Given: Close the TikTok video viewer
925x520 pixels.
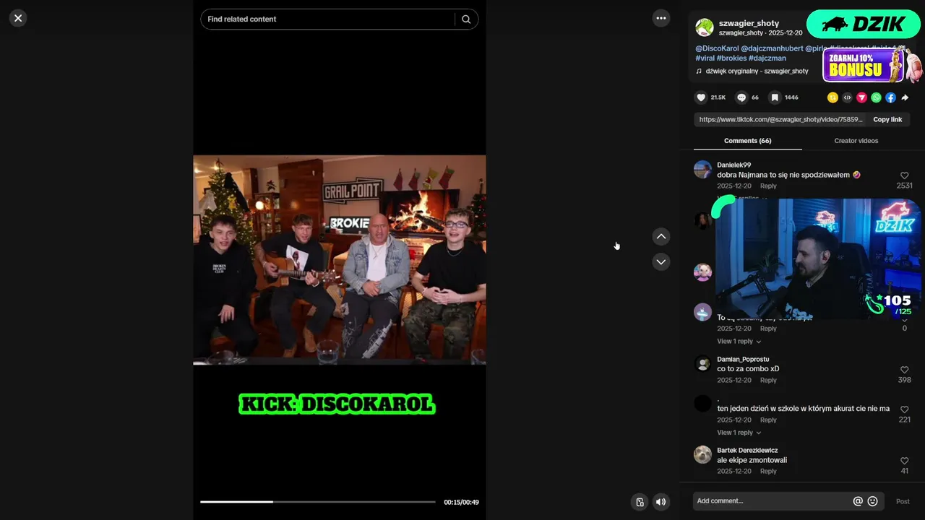Looking at the screenshot, I should coord(18,18).
